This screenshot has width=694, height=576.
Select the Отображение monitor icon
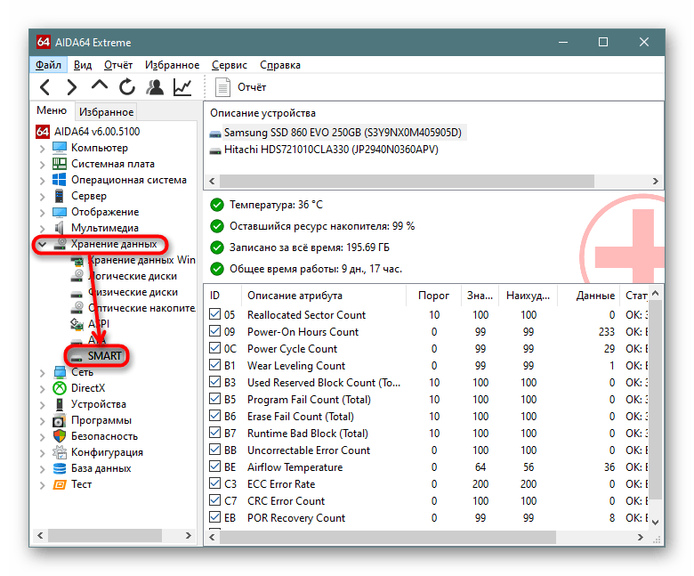pyautogui.click(x=60, y=212)
